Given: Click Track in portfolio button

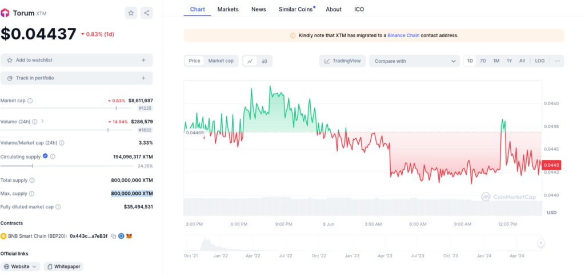Looking at the screenshot, I should [x=77, y=78].
